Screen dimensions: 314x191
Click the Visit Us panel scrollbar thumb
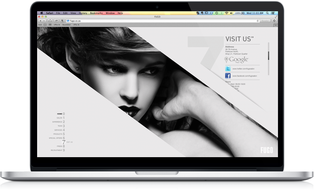pos(269,56)
